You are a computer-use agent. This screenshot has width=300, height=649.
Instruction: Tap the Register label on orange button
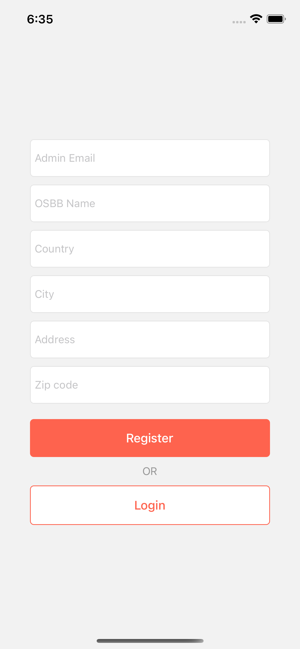coord(150,438)
